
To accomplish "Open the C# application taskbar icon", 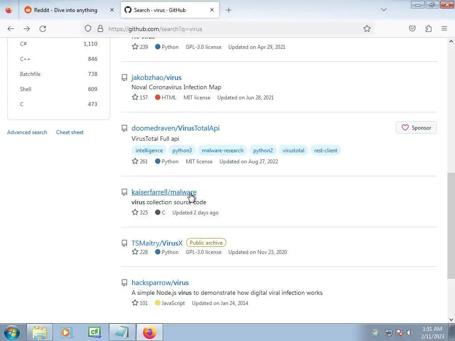I will point(94,332).
